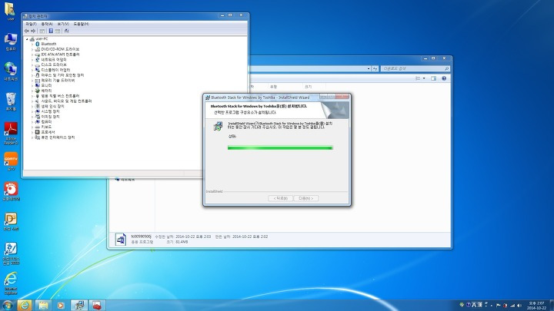Select the 사운드, 비디오 및 게임 컨트롤러 item
The width and height of the screenshot is (554, 311).
coord(66,101)
